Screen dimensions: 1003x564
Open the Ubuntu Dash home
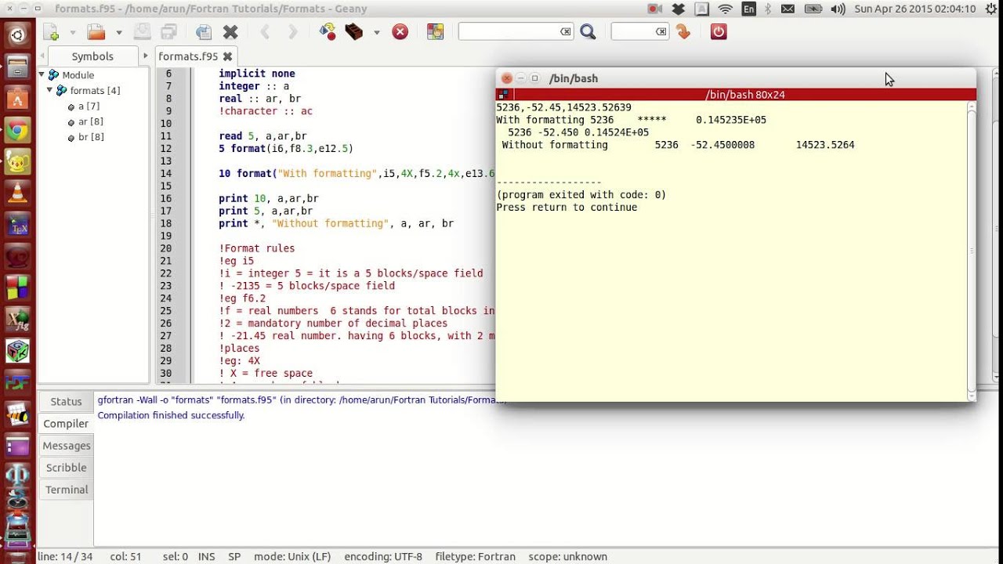[17, 34]
